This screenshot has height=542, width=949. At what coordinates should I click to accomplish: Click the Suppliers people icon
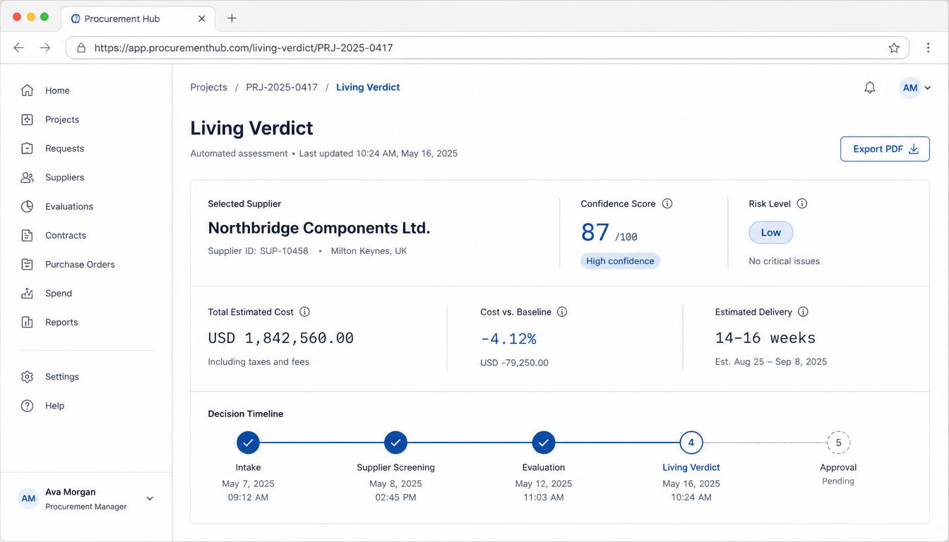(27, 177)
